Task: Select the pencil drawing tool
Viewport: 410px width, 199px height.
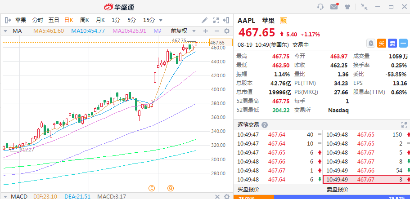Action: (x=205, y=20)
